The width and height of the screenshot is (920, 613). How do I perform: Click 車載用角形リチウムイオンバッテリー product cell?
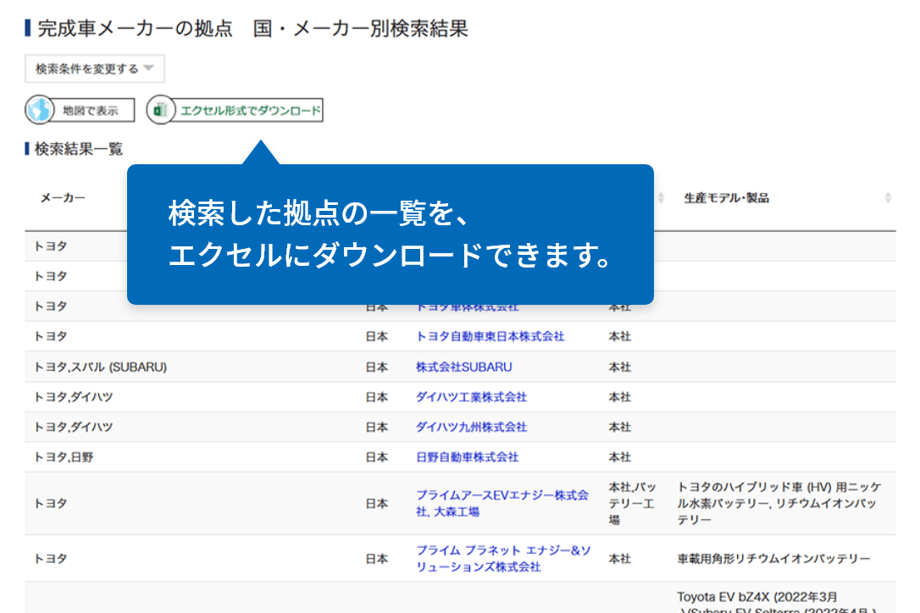pos(773,559)
